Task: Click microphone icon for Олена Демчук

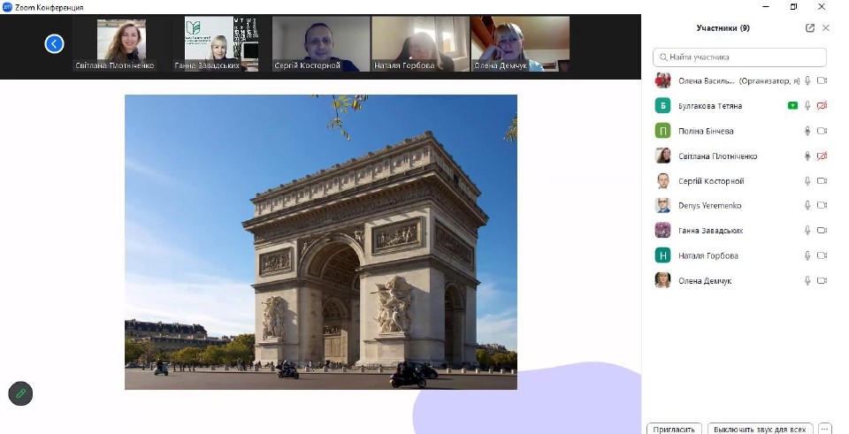Action: coord(807,280)
